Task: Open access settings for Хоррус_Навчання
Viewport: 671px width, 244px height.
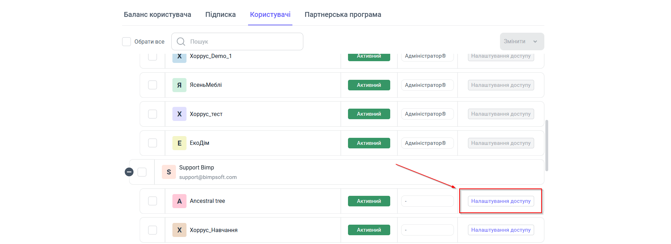Action: pos(501,230)
